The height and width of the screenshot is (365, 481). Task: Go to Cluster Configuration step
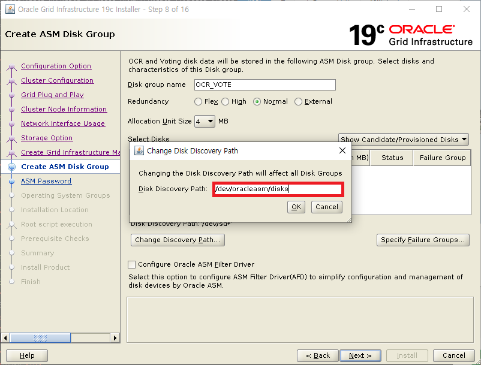point(58,80)
